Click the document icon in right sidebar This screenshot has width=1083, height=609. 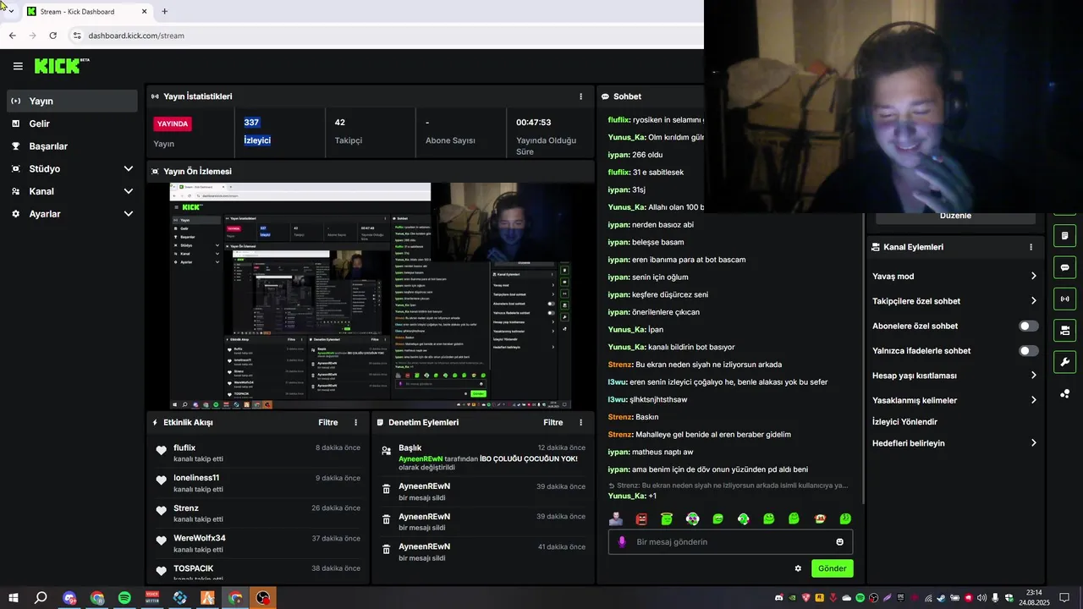(1064, 235)
